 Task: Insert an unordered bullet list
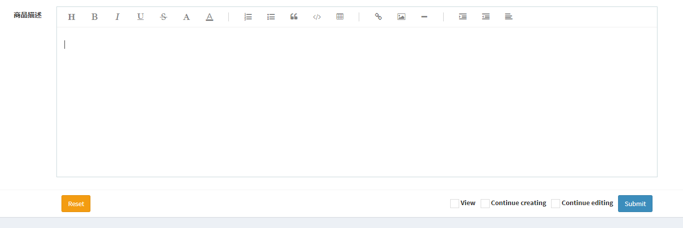coord(271,17)
